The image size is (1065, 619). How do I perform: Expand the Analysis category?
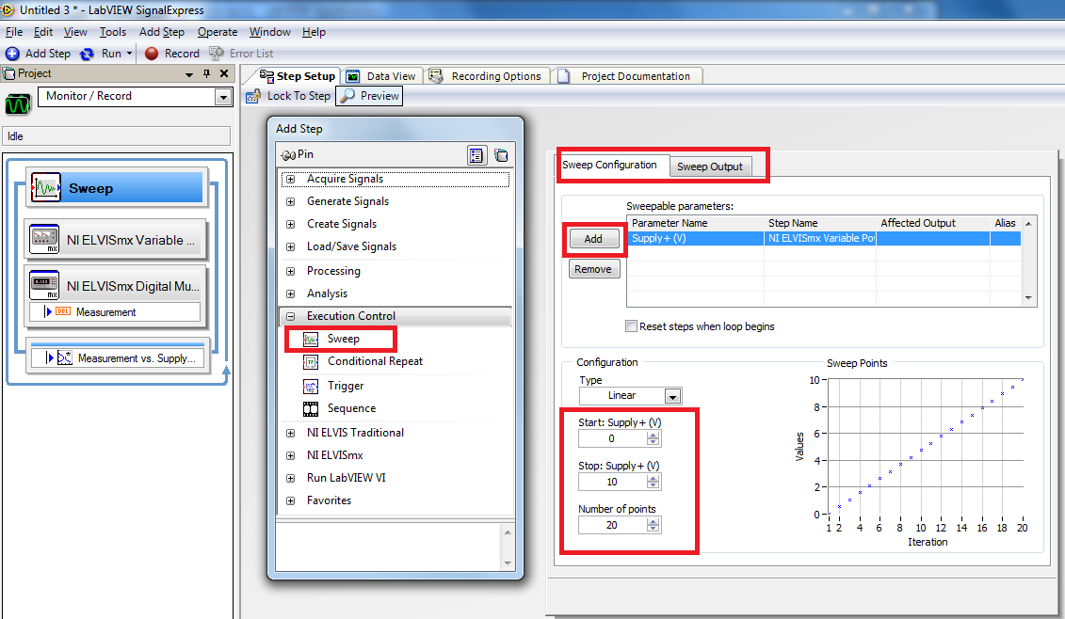(x=291, y=294)
